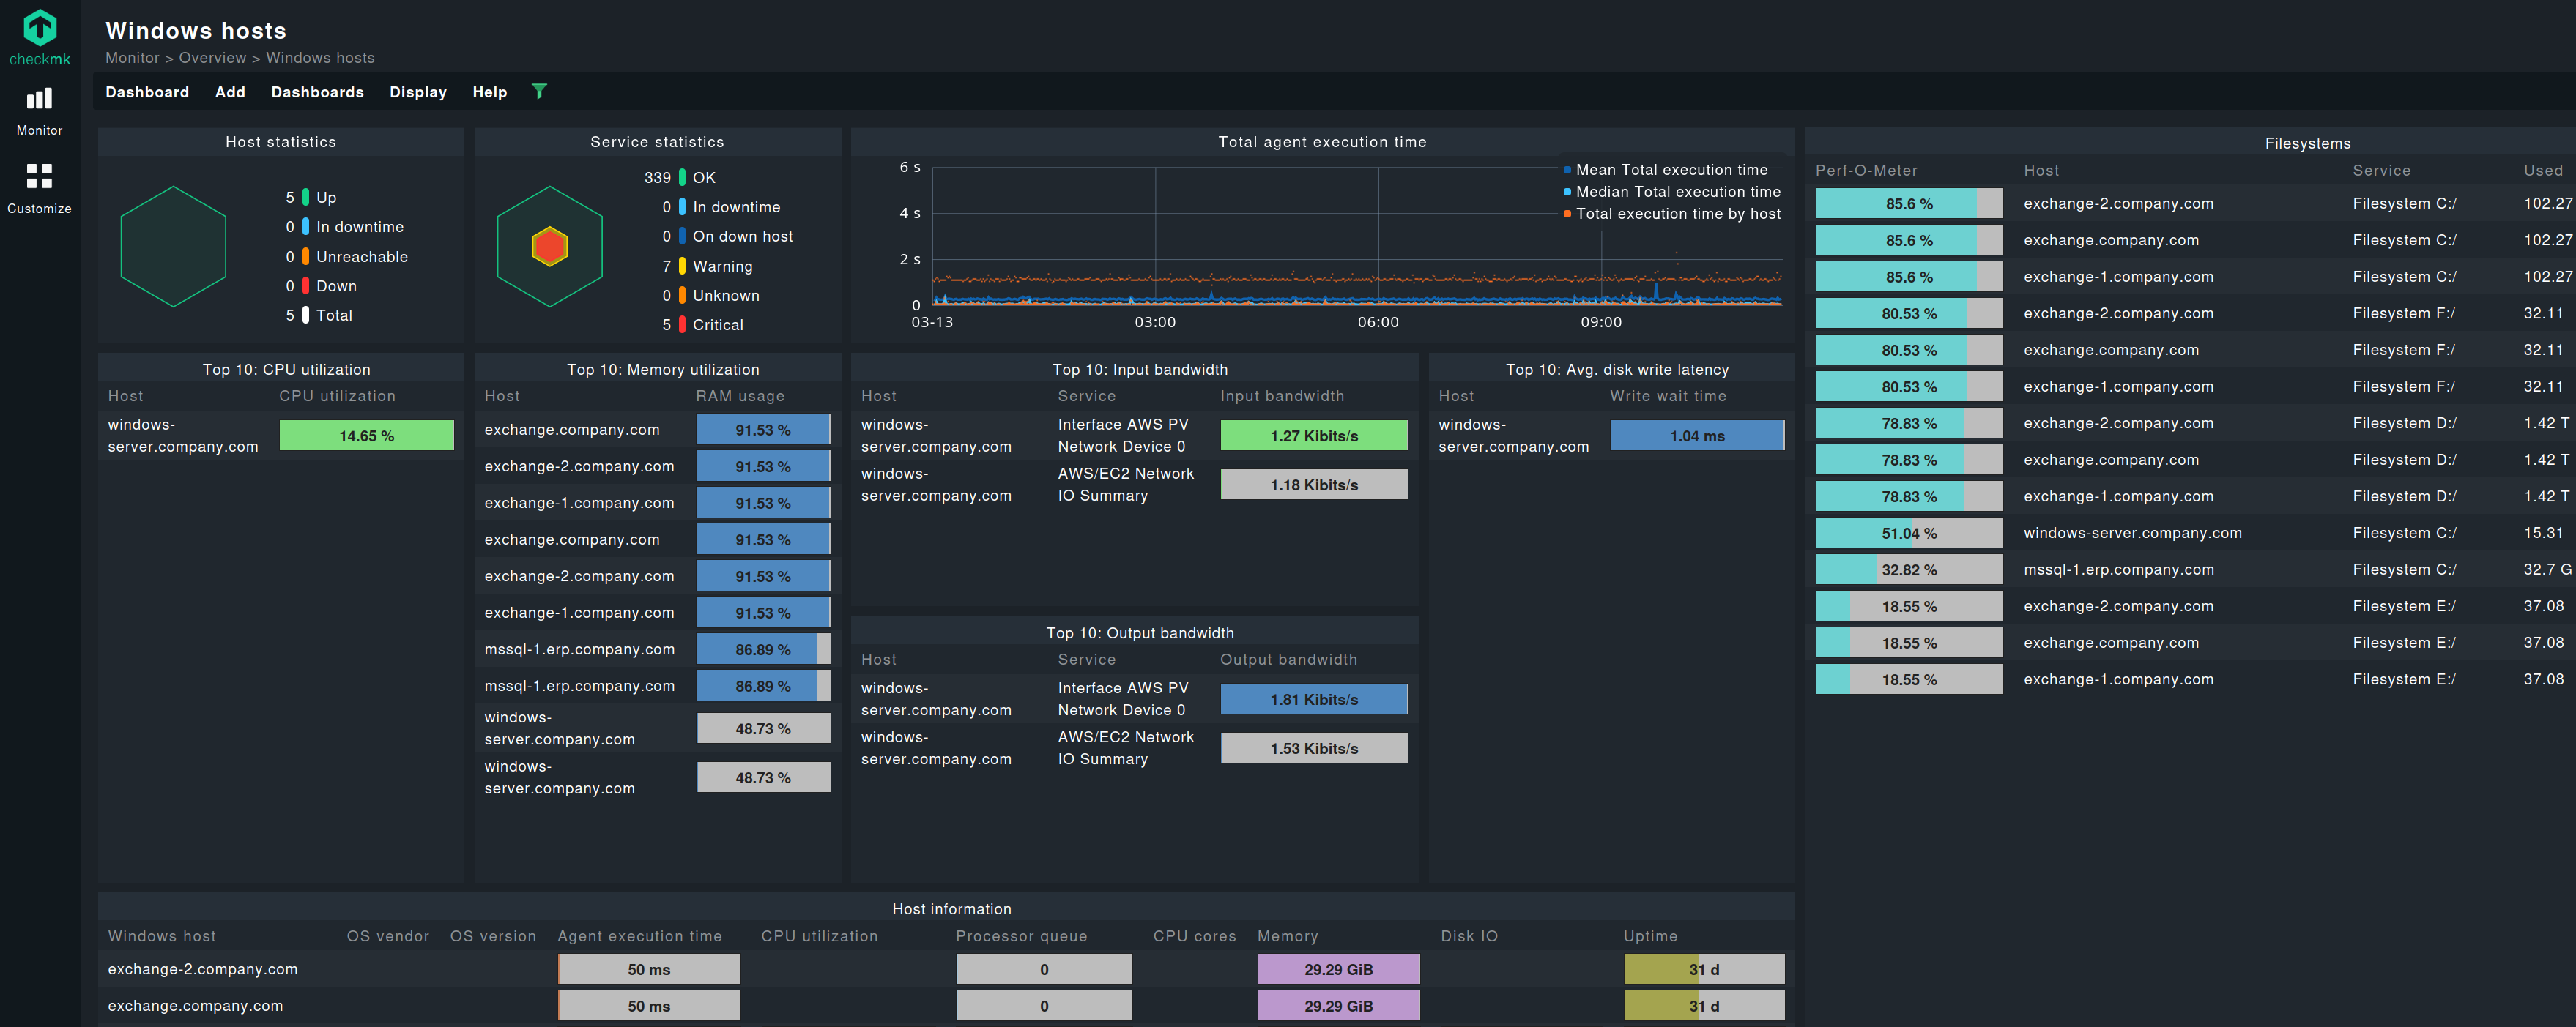Image resolution: width=2576 pixels, height=1027 pixels.
Task: Click the red Critical status indicator
Action: pos(682,325)
